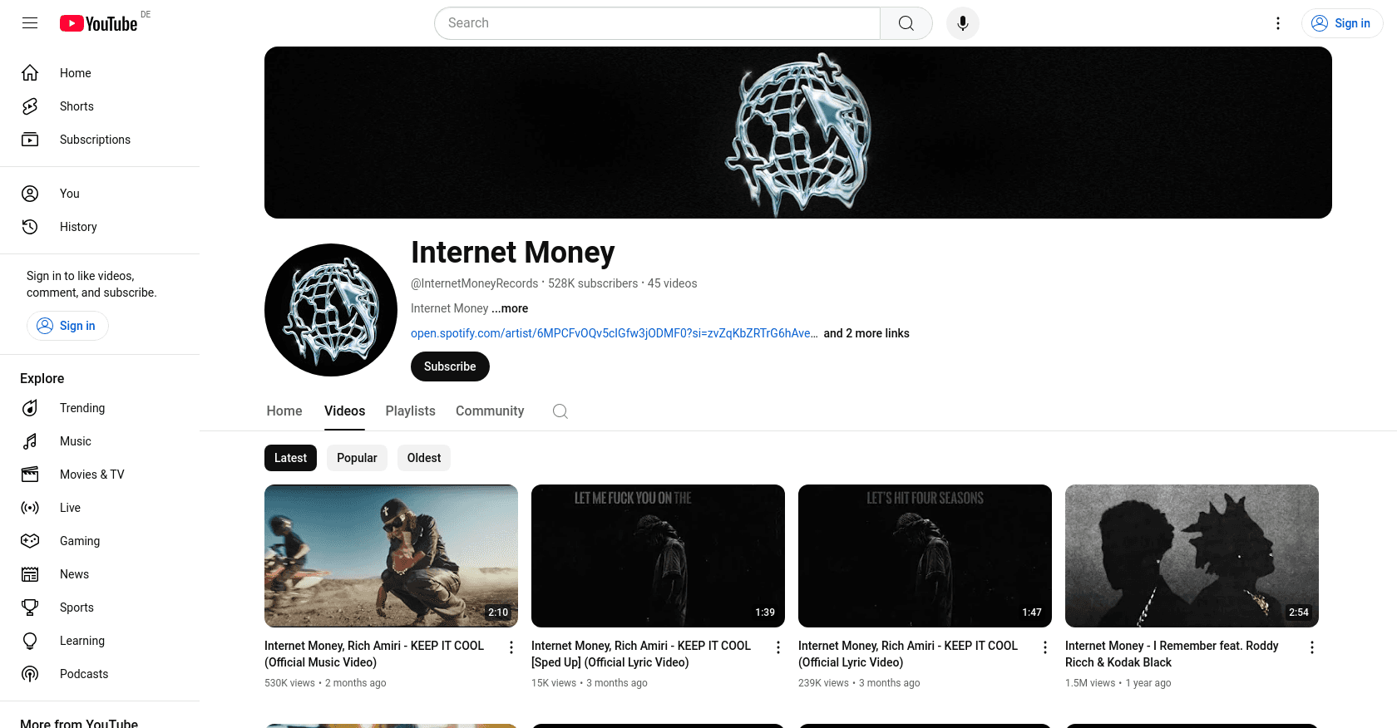Open the hamburger guide menu
This screenshot has height=728, width=1397.
point(30,23)
